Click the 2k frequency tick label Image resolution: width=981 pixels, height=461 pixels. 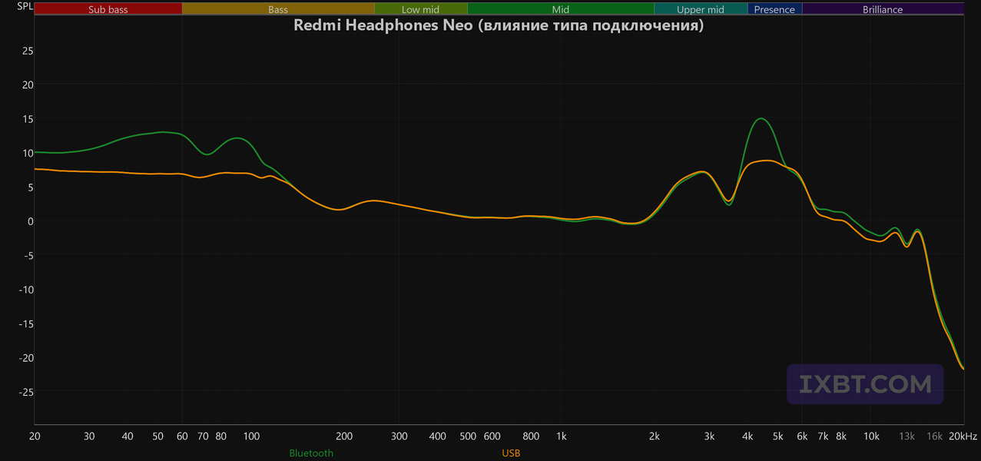coord(655,436)
